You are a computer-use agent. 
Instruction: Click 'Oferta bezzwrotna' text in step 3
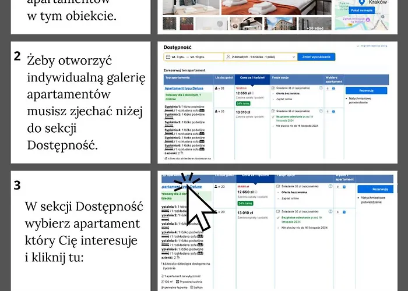tap(294, 193)
